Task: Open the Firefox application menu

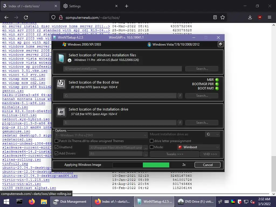Action: tap(270, 17)
